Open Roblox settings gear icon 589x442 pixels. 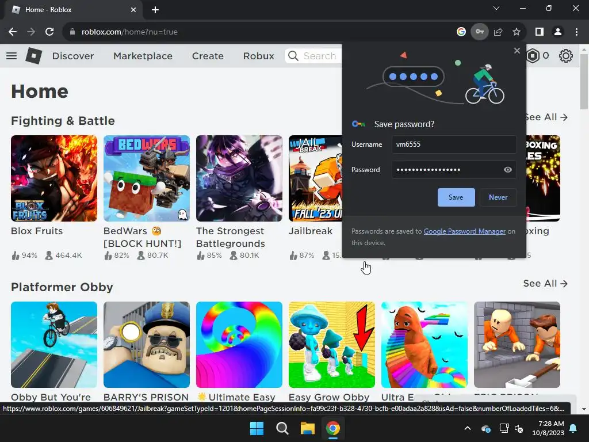[x=565, y=56]
